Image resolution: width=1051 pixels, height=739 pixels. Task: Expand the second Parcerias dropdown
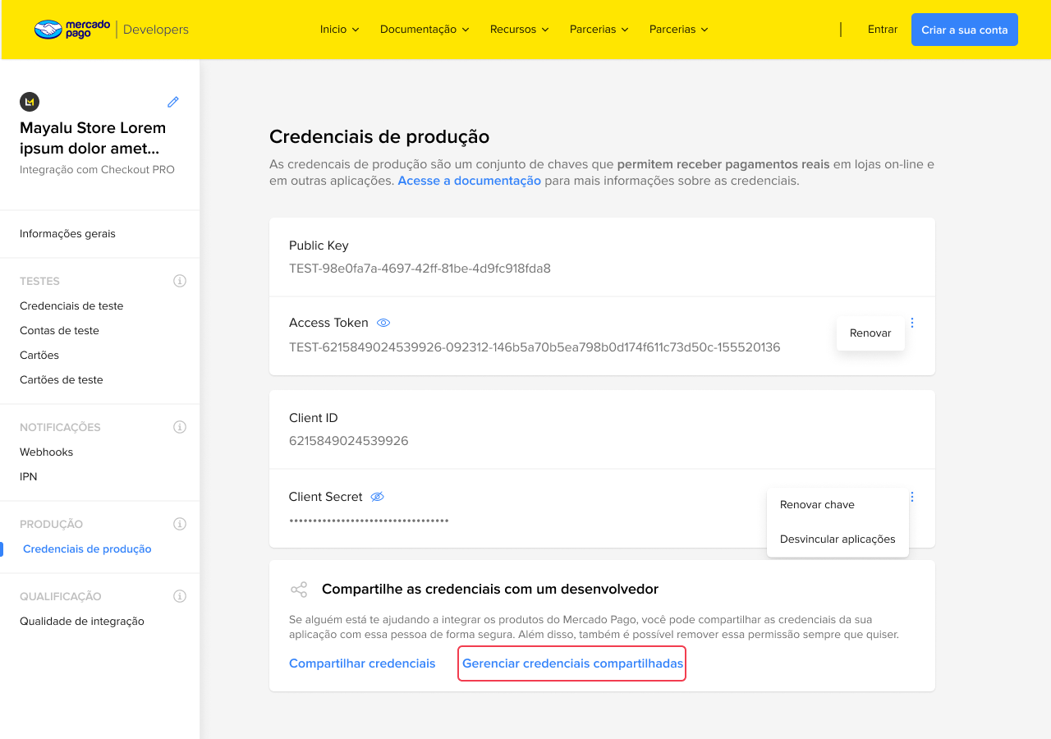[679, 30]
